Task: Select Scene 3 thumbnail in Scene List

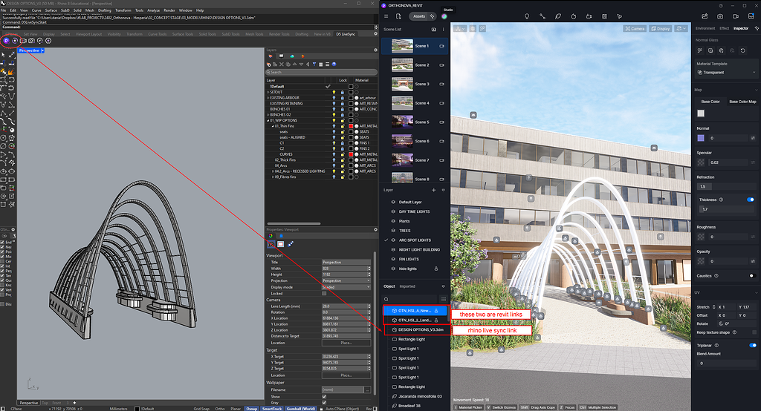Action: (x=402, y=84)
